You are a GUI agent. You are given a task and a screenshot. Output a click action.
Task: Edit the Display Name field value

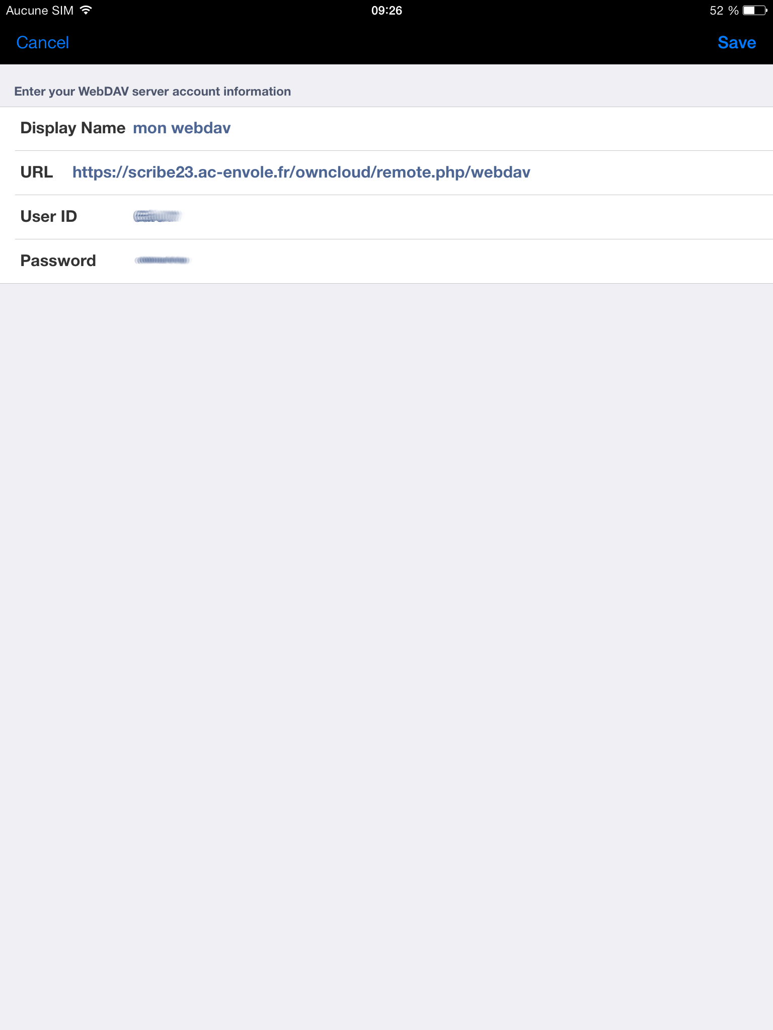pyautogui.click(x=182, y=128)
